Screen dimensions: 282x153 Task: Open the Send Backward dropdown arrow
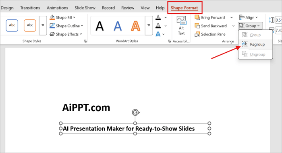point(233,26)
